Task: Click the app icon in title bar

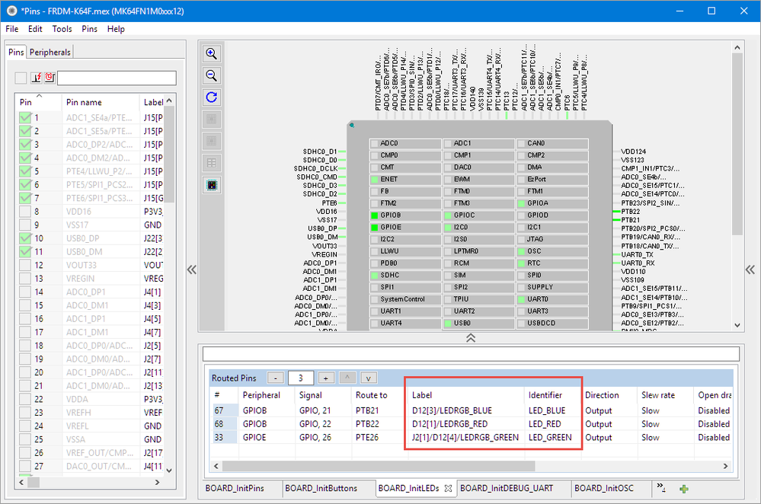Action: 11,11
